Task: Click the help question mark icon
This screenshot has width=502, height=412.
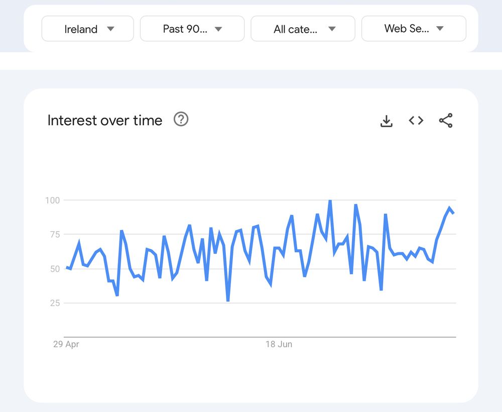Action: (x=181, y=120)
